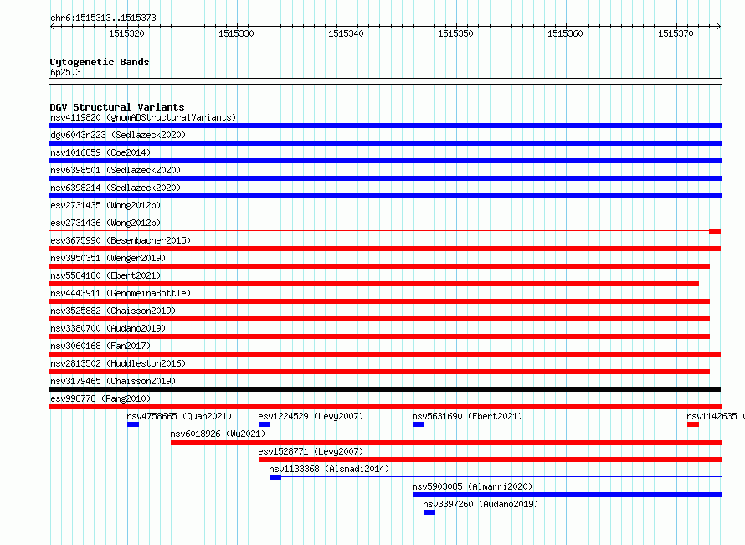Open nsv5631690 (Ebert2021) label
Image resolution: width=745 pixels, height=545 pixels.
click(467, 416)
